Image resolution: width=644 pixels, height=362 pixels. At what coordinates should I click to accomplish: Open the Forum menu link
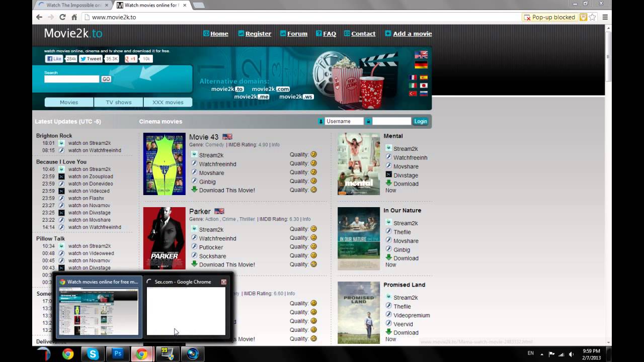297,34
